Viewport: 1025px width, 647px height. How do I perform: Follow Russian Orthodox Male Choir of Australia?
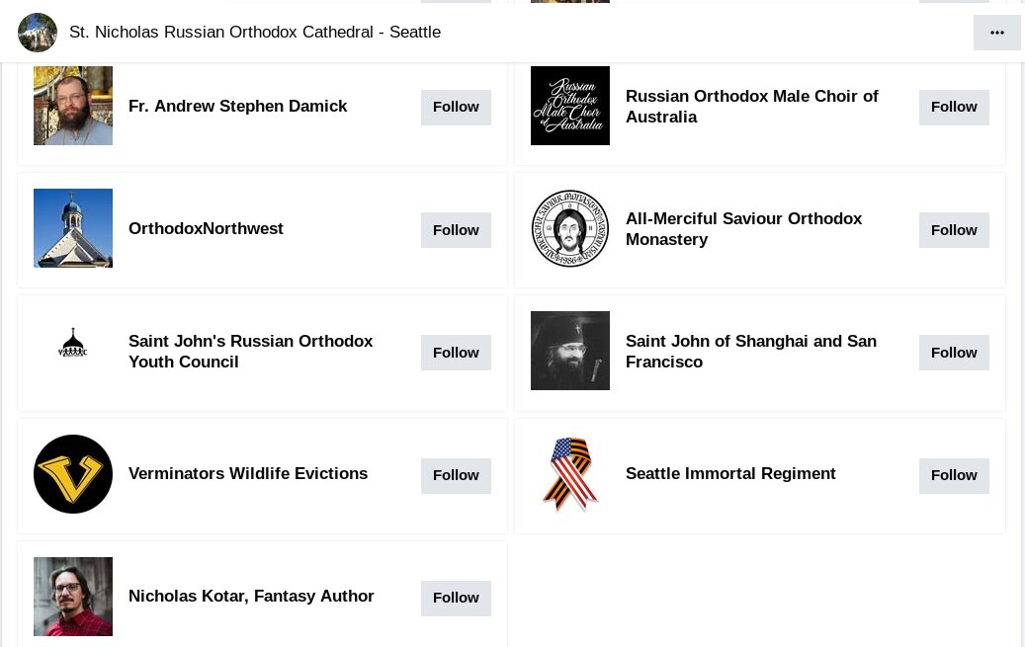[x=954, y=108]
